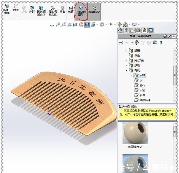Select the 水 folder
Viewport: 179px width, 173px height.
pyautogui.click(x=138, y=80)
